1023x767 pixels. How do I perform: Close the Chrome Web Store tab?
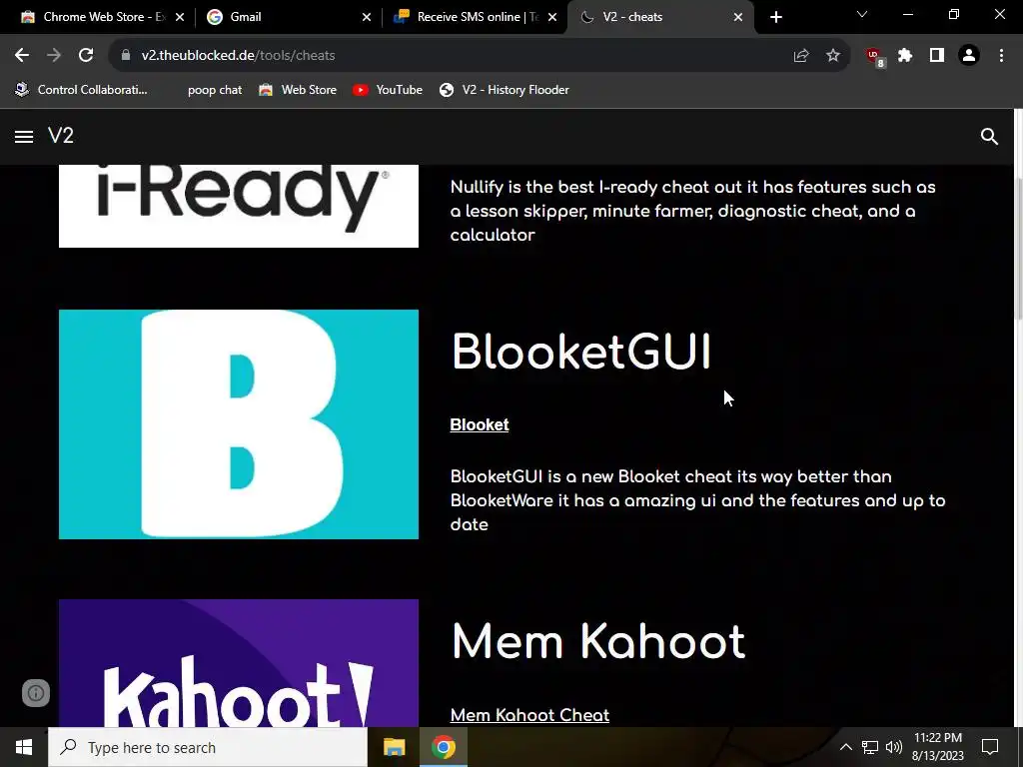(180, 18)
